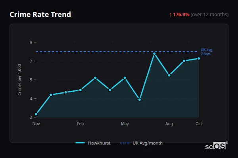Select the peak data point near UK average

tap(154, 54)
